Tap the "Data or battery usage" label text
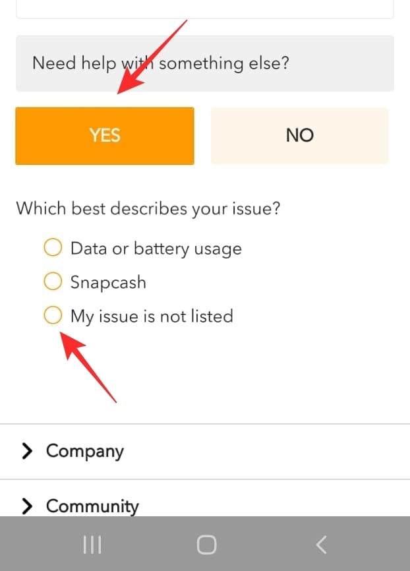Screen dimensions: 410x571 [x=156, y=249]
